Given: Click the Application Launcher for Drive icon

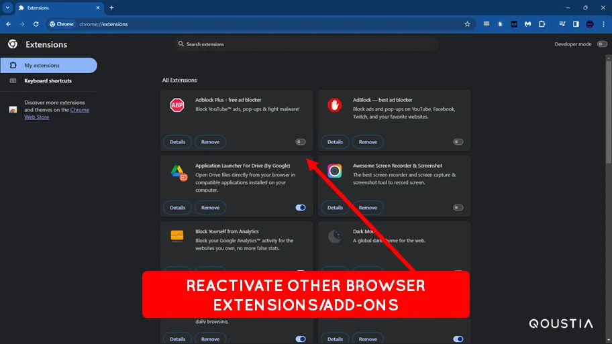Looking at the screenshot, I should pos(178,172).
